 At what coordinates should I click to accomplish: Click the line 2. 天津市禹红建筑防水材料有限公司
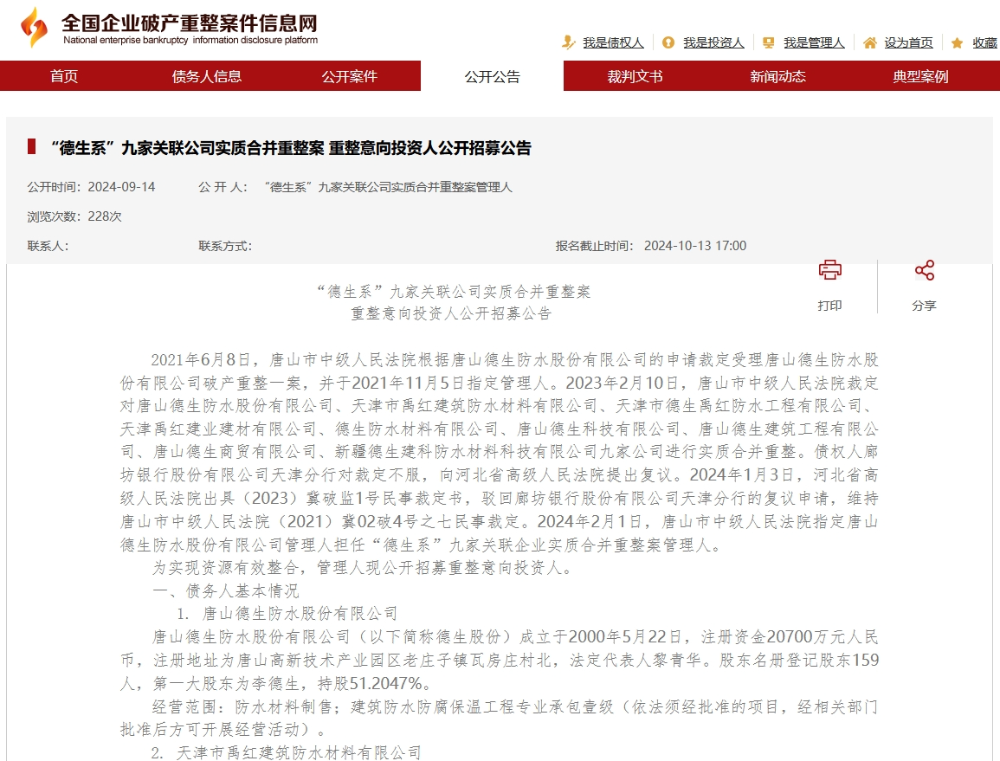[x=287, y=752]
